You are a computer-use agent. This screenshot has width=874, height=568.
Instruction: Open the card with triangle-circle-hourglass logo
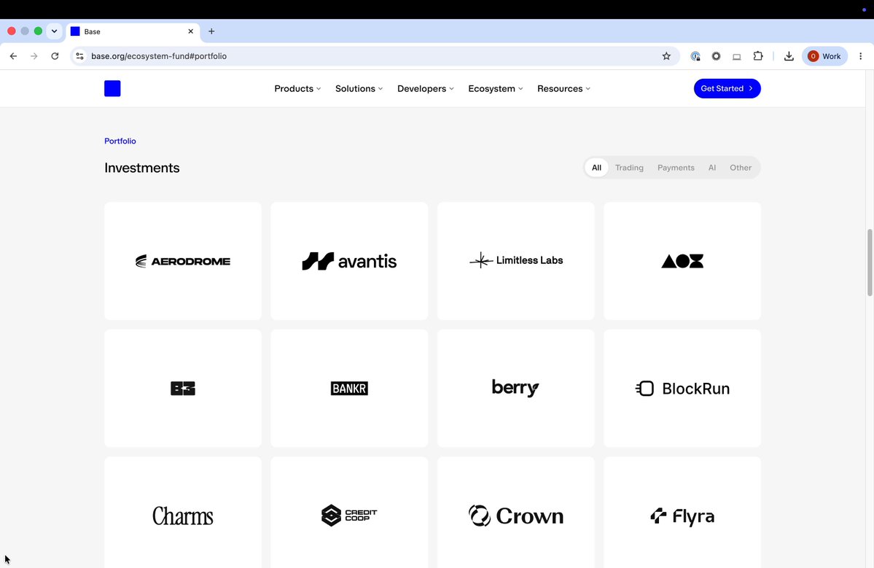pyautogui.click(x=682, y=261)
